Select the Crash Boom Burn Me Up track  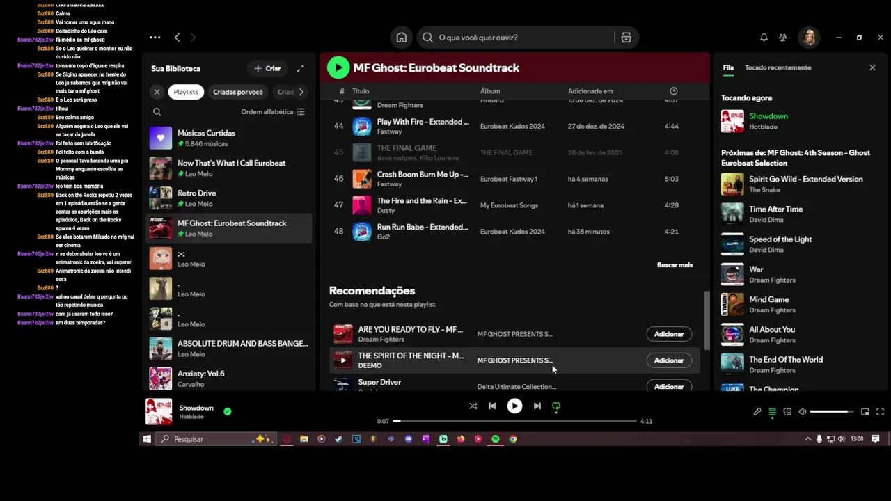click(514, 179)
